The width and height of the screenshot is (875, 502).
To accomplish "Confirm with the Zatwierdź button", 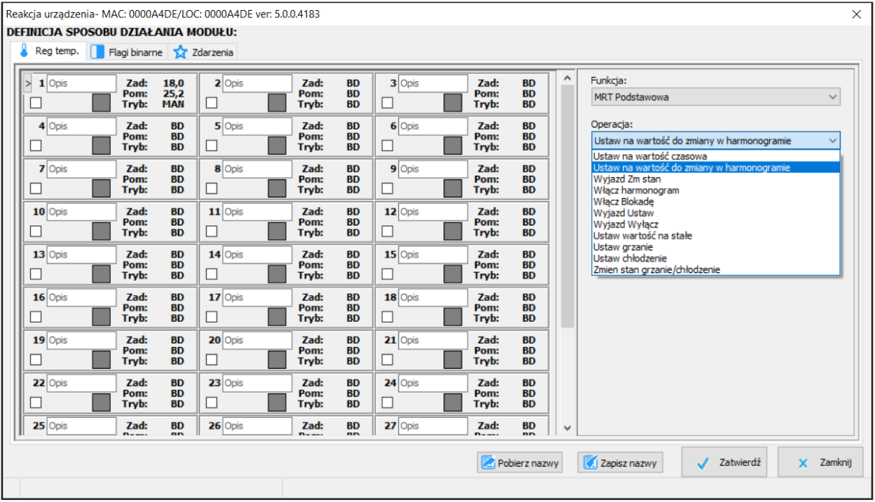I will (726, 462).
